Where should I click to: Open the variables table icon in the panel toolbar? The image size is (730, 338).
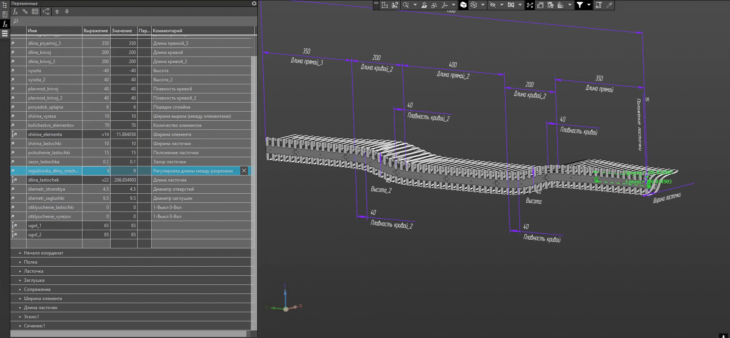coord(35,11)
